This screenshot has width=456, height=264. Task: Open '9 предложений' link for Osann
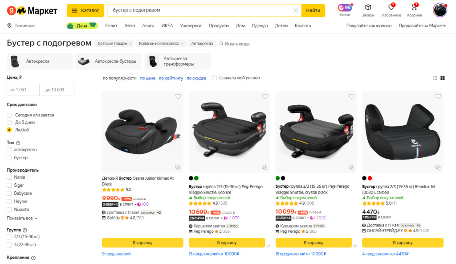tap(116, 254)
